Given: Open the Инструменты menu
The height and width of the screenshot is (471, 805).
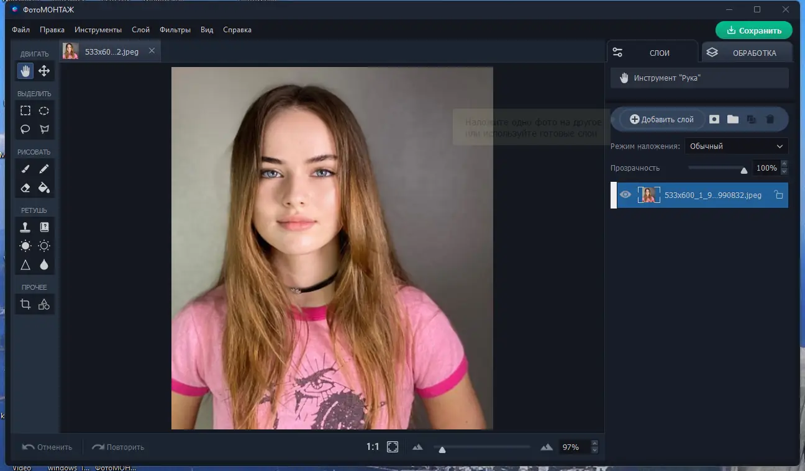Looking at the screenshot, I should tap(98, 30).
